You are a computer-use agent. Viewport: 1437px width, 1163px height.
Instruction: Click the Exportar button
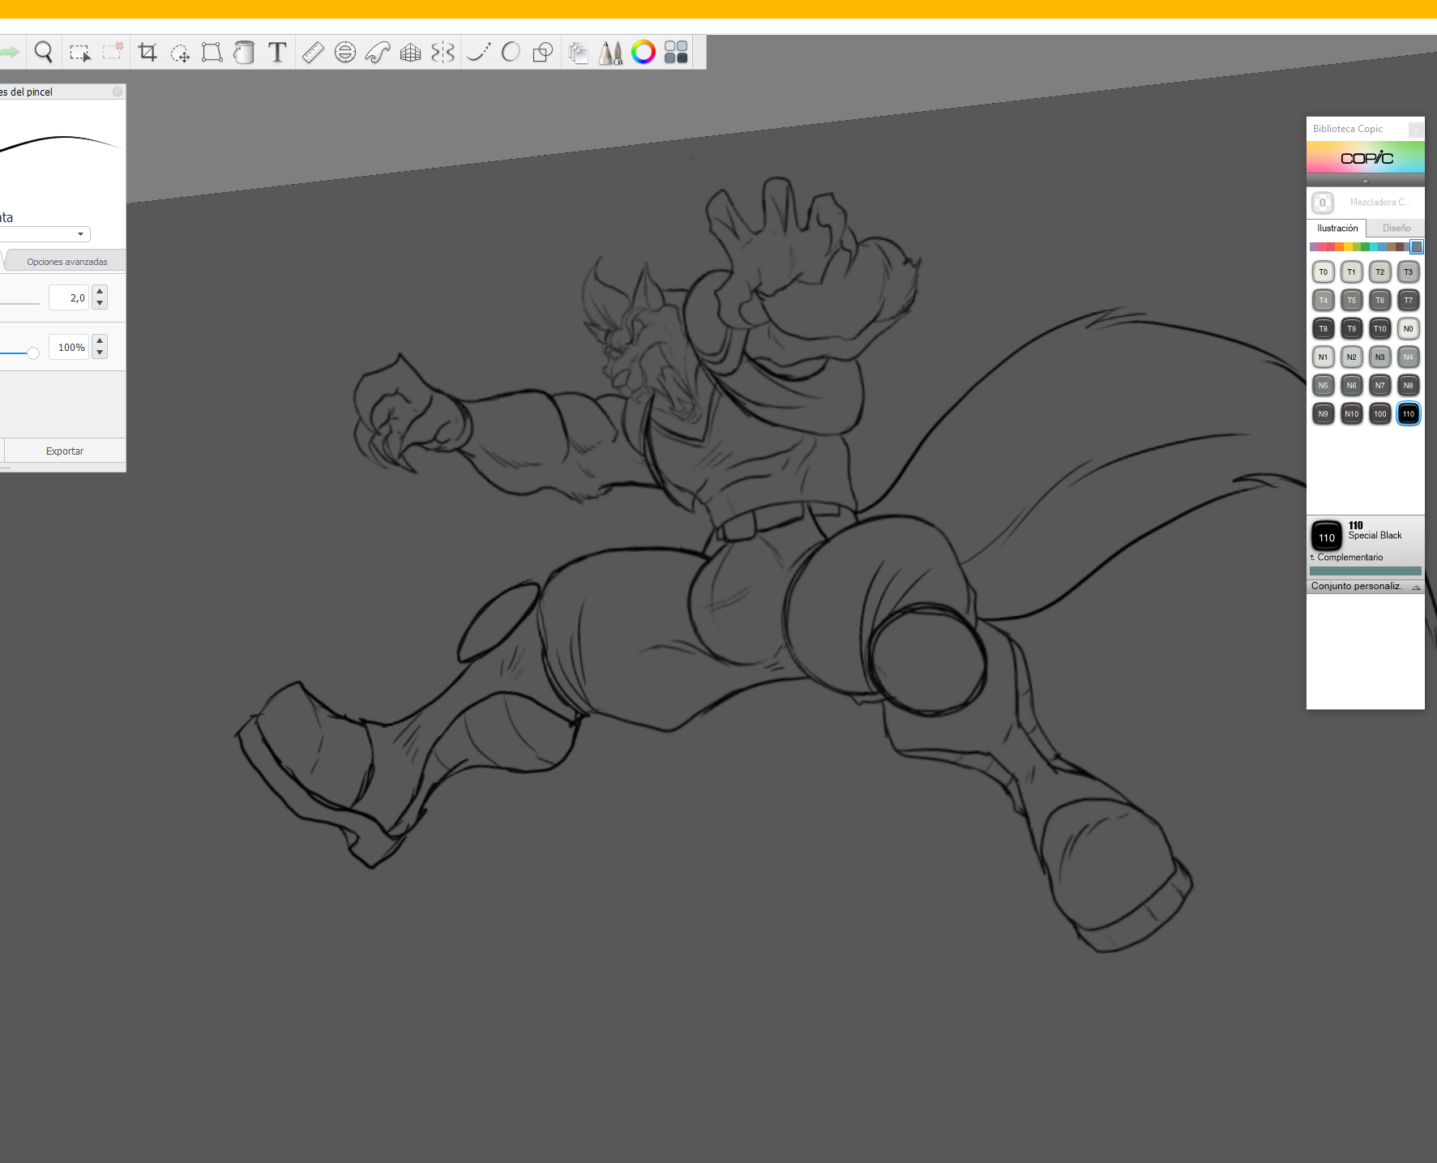pos(65,451)
